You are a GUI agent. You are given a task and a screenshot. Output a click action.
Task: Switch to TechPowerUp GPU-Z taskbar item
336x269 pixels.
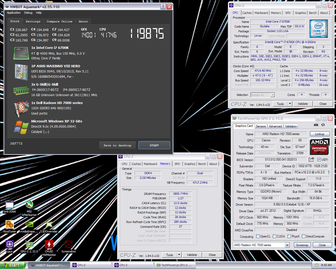click(175, 265)
